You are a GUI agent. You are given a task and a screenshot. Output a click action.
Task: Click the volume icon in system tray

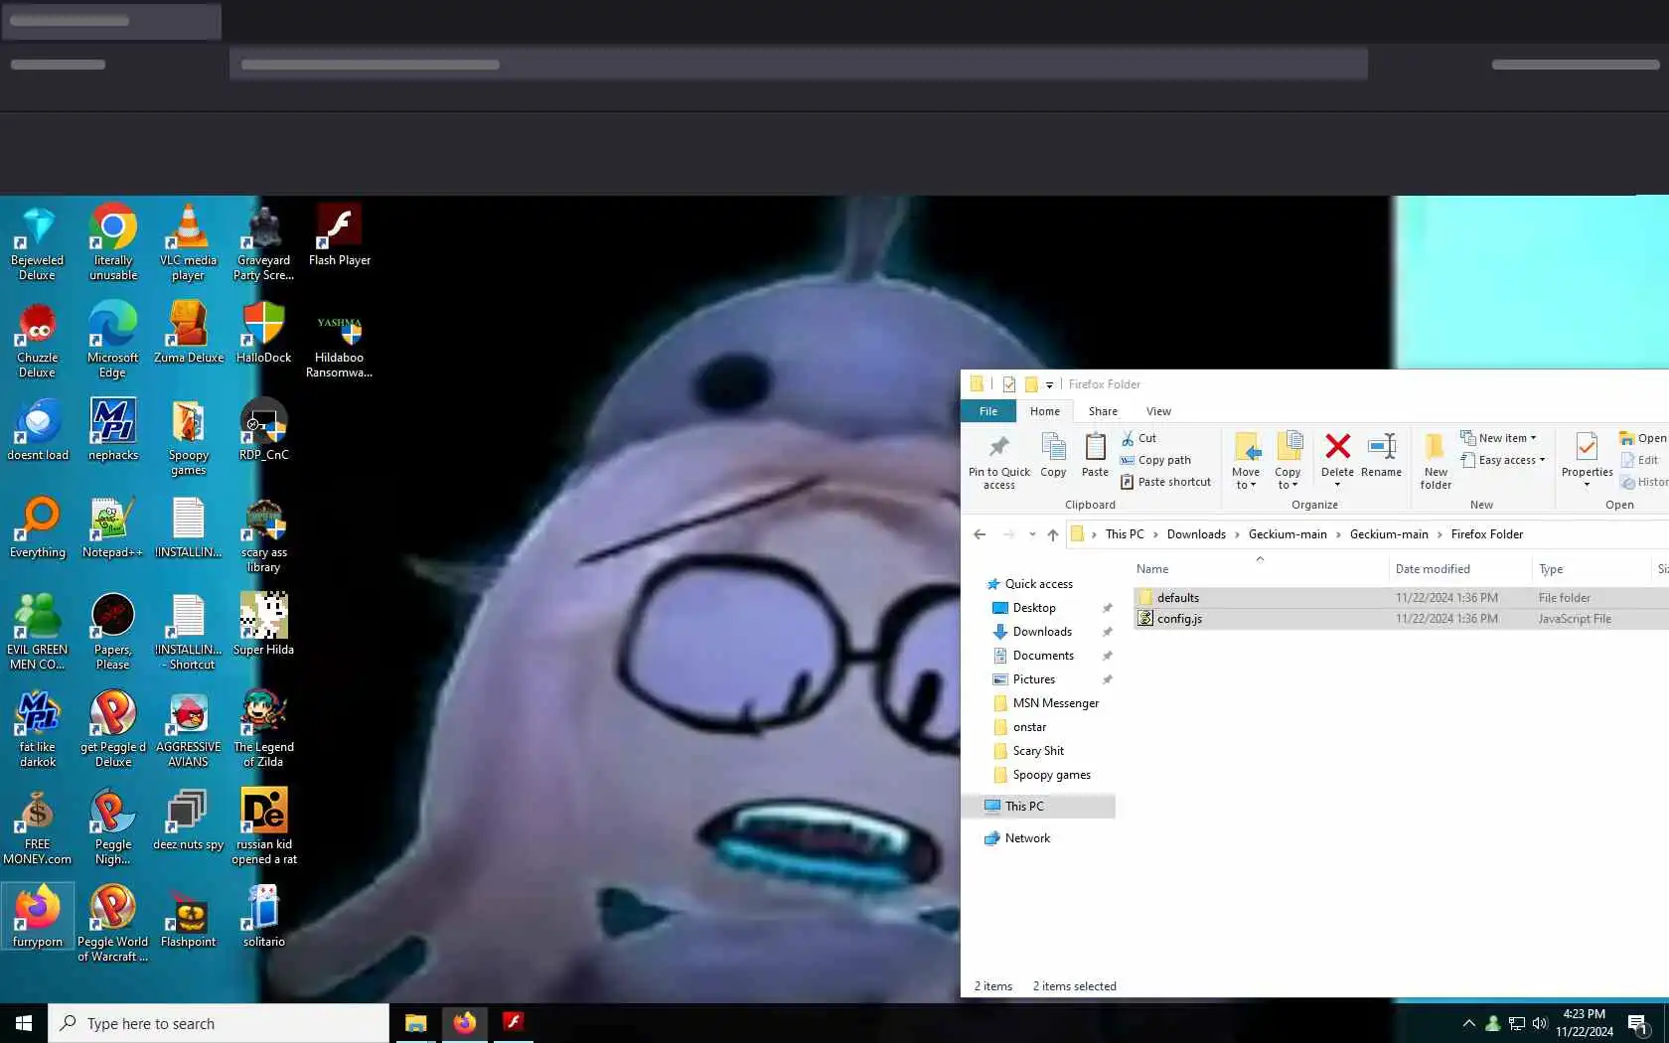tap(1540, 1023)
